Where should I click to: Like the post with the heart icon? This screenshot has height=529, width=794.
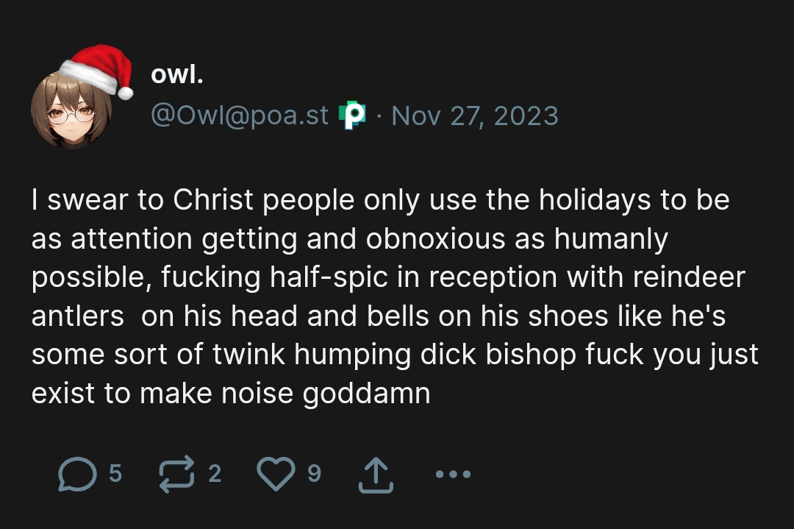(276, 474)
